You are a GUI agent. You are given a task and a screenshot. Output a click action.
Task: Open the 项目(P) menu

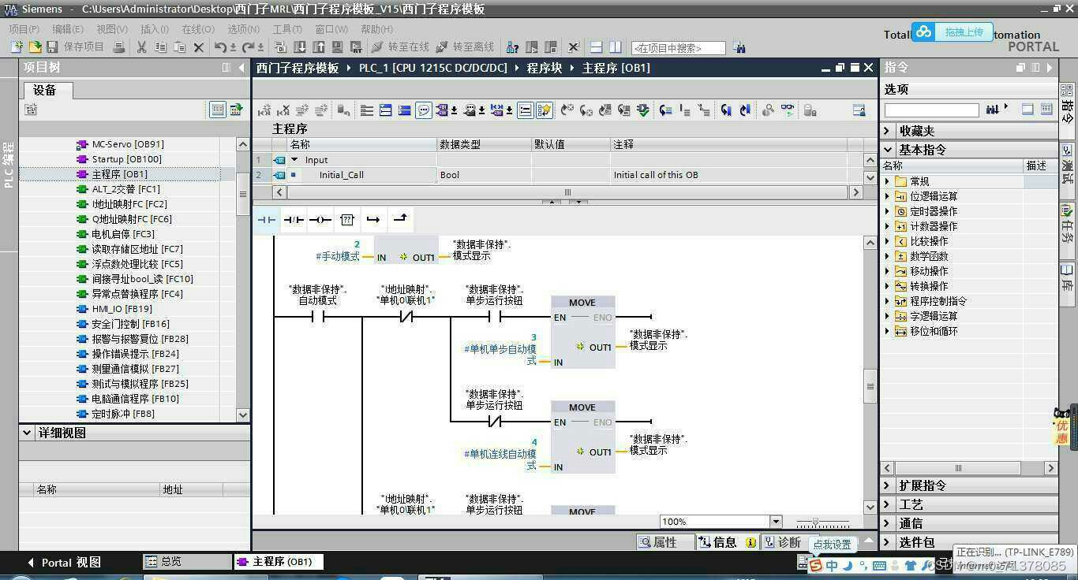pos(24,28)
